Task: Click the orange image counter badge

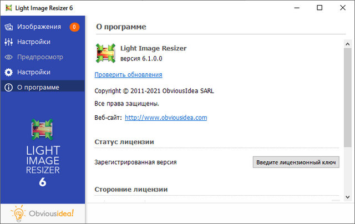Action: point(74,27)
